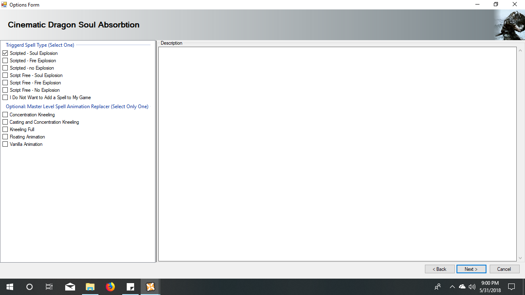Image resolution: width=525 pixels, height=295 pixels.
Task: Open the Action Center notifications icon
Action: click(x=511, y=287)
